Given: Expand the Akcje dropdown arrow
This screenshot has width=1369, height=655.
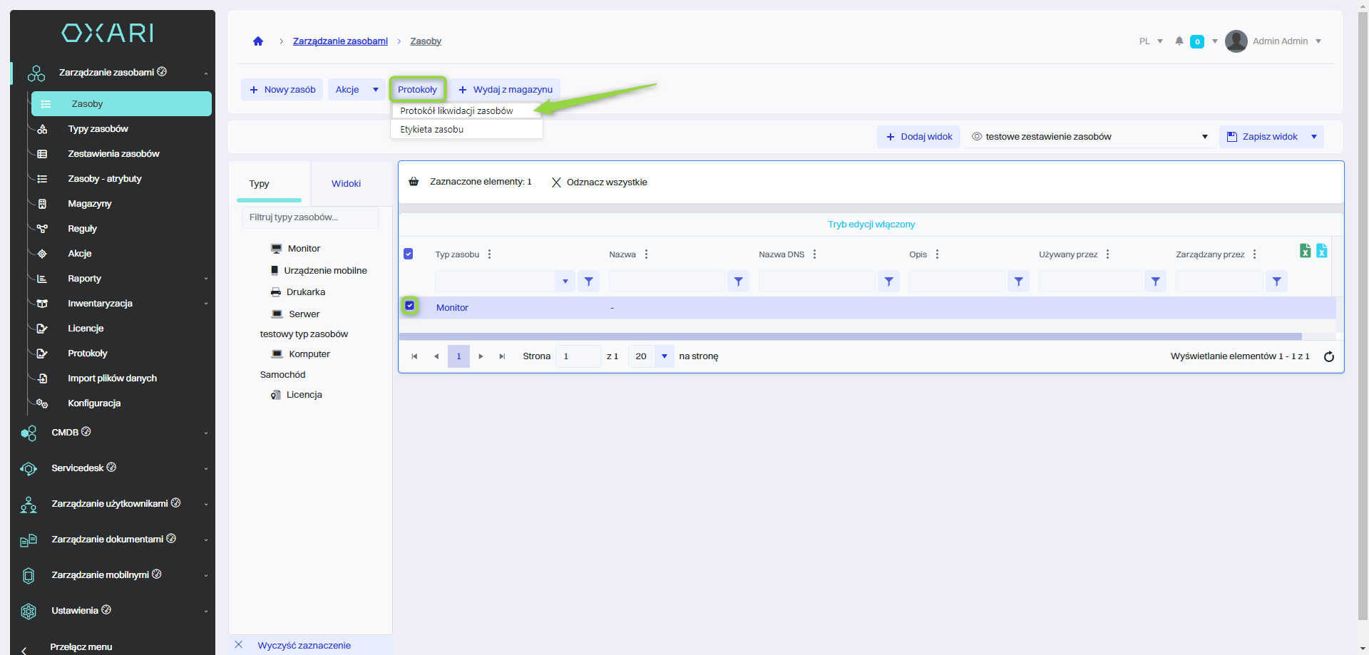Looking at the screenshot, I should point(376,90).
